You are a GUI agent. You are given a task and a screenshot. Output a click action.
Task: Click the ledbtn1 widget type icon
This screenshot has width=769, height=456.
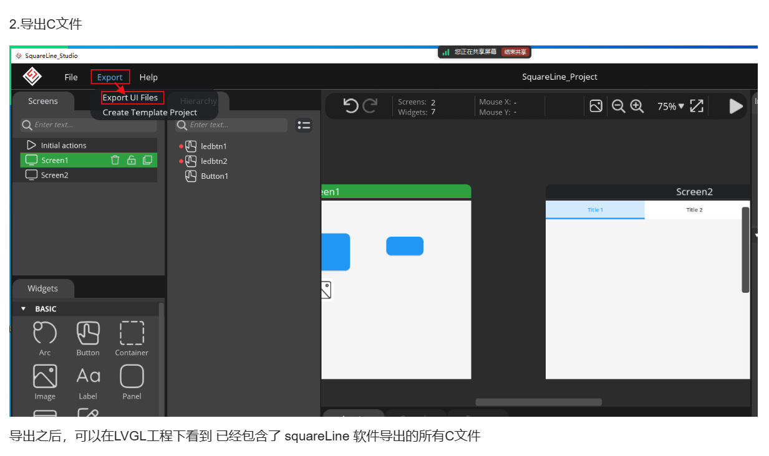click(191, 146)
